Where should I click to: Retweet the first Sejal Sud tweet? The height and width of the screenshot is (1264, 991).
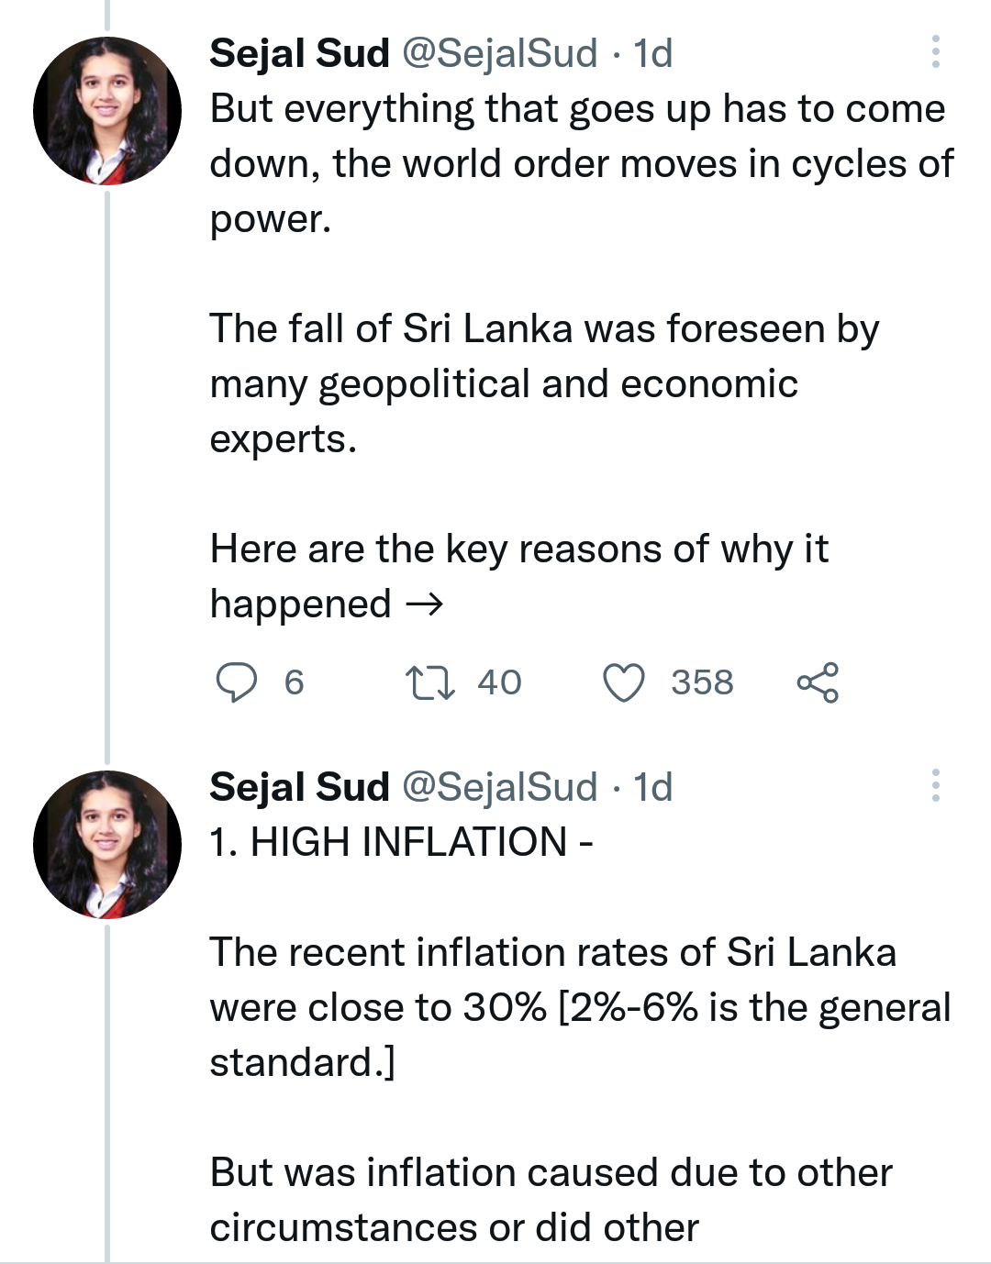[x=430, y=683]
